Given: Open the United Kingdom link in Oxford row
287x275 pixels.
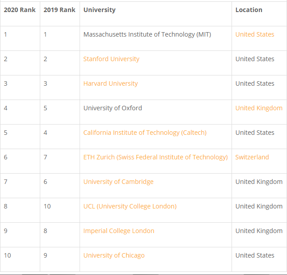Looking at the screenshot, I should point(259,108).
